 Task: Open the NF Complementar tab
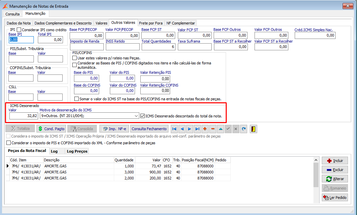(181, 23)
